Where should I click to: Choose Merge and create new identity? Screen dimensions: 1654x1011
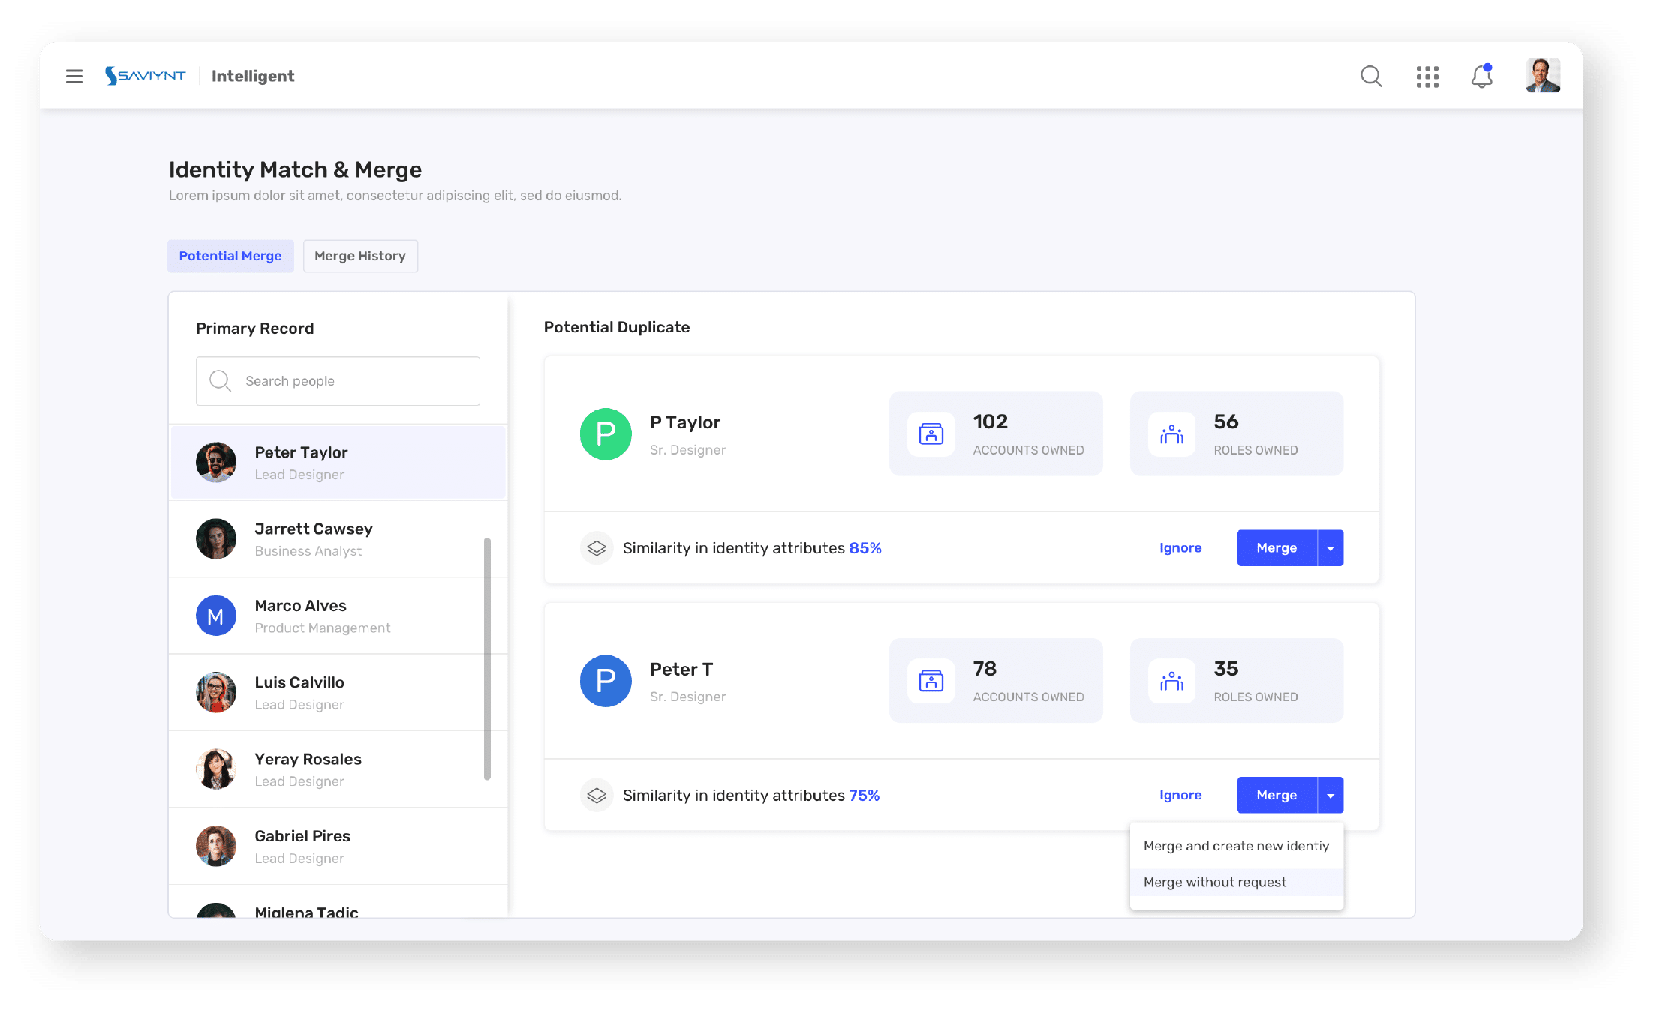[x=1236, y=846]
